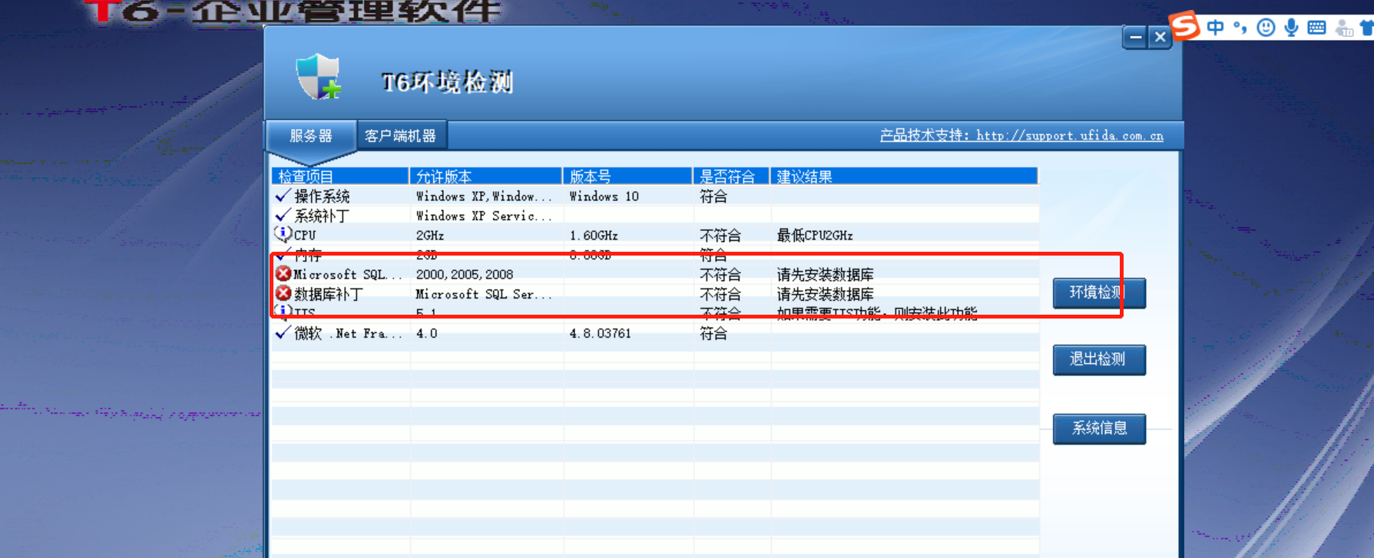Toggle the punctuation mode icon in IME bar
The image size is (1374, 558).
[x=1240, y=28]
